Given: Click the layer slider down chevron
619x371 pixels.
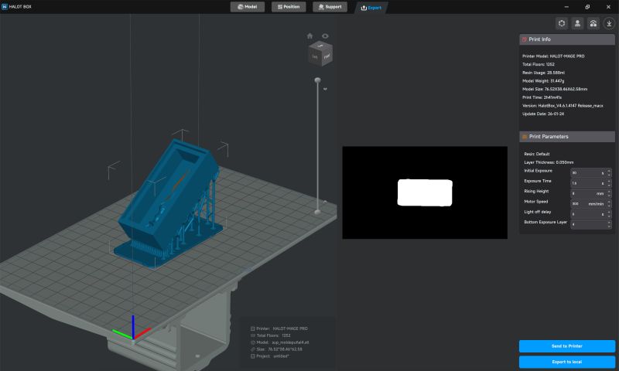Looking at the screenshot, I should pos(325,89).
